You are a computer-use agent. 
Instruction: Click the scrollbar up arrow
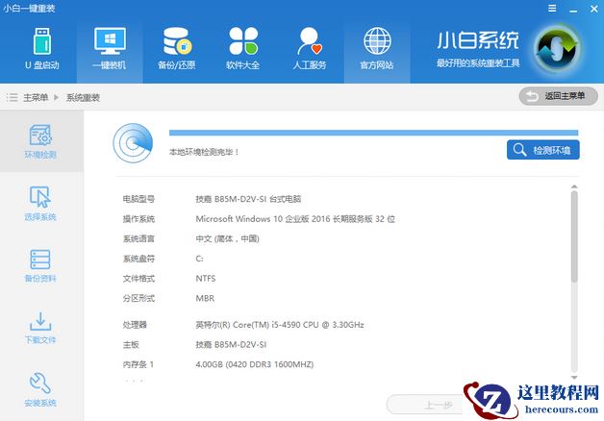[574, 186]
